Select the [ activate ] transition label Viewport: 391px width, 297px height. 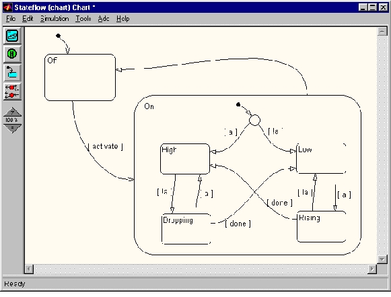[x=106, y=147]
